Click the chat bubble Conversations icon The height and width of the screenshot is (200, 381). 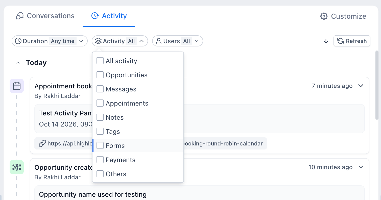tap(20, 16)
